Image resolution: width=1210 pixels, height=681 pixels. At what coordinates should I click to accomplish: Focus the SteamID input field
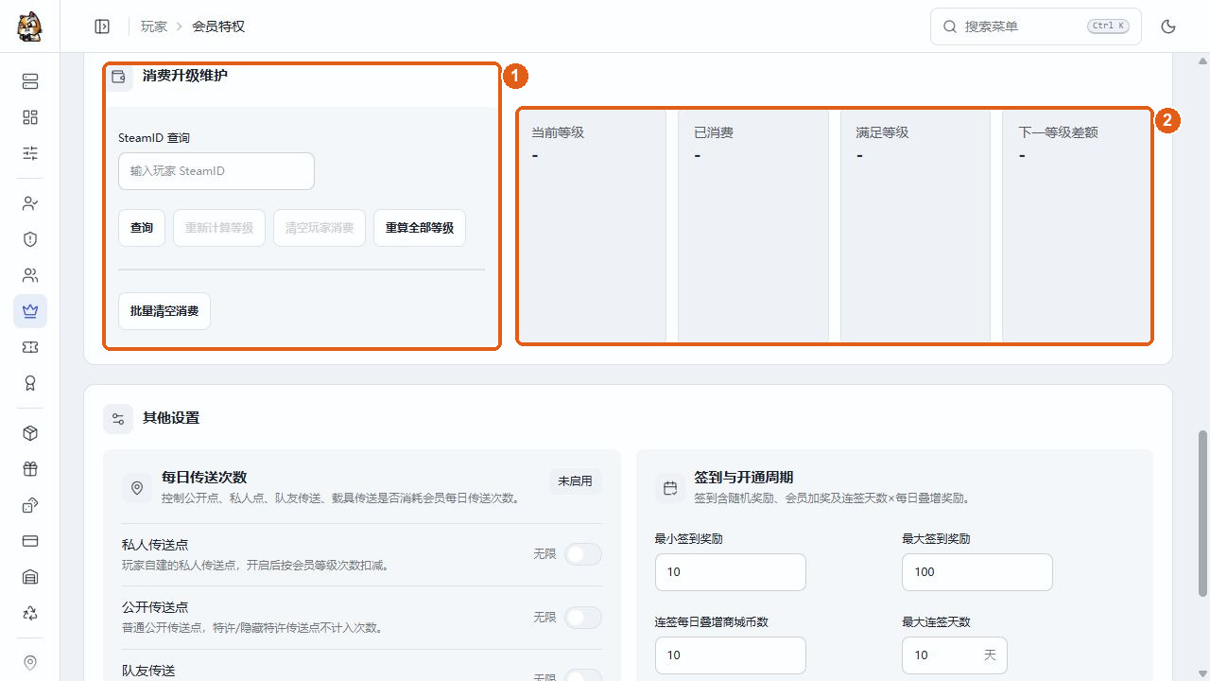click(216, 171)
